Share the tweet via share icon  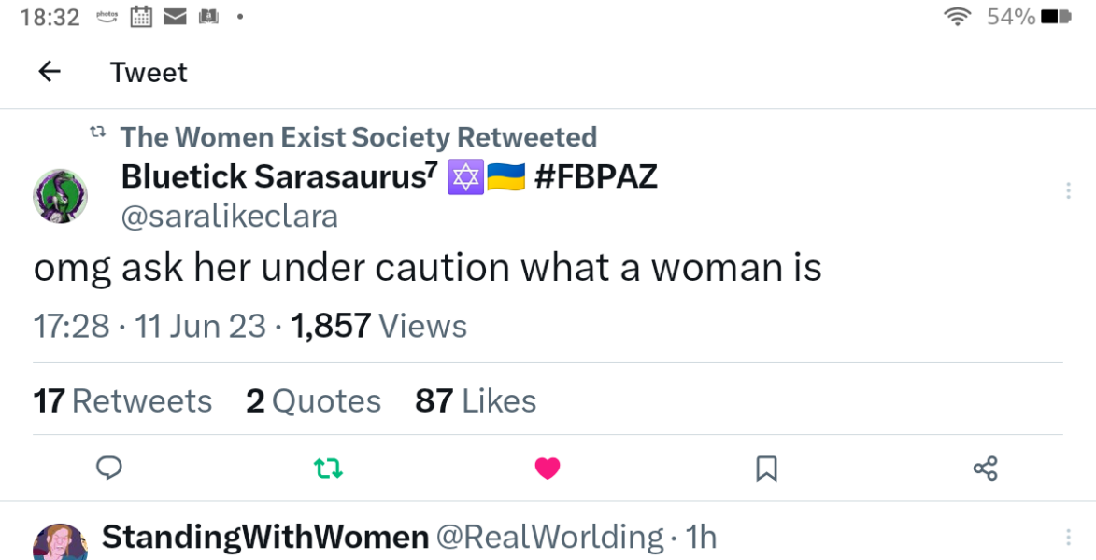pyautogui.click(x=985, y=468)
